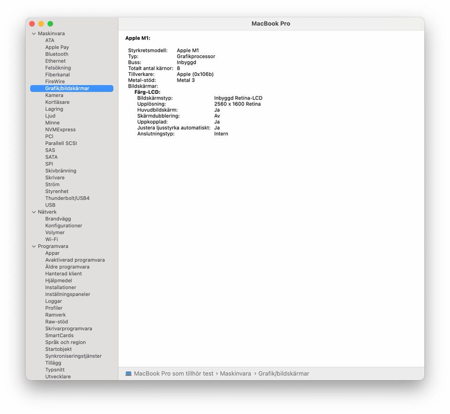Select Skrivarprogramvara in the sidebar
450x414 pixels.
pyautogui.click(x=68, y=329)
